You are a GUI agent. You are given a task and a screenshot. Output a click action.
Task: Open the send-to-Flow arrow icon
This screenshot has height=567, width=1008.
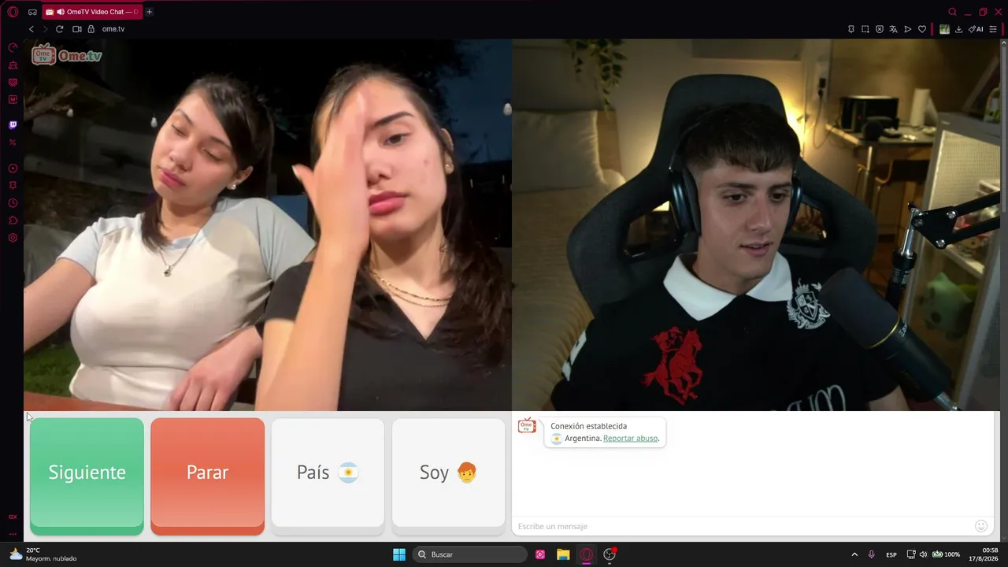[x=908, y=29]
